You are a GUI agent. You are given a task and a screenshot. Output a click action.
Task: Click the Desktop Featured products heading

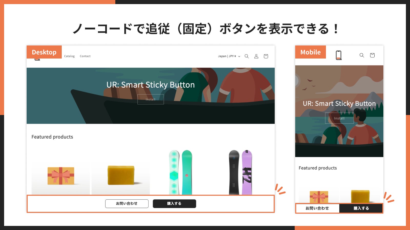click(52, 137)
